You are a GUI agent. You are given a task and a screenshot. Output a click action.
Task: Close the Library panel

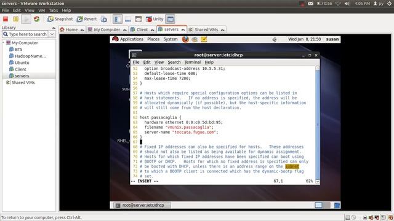point(54,28)
